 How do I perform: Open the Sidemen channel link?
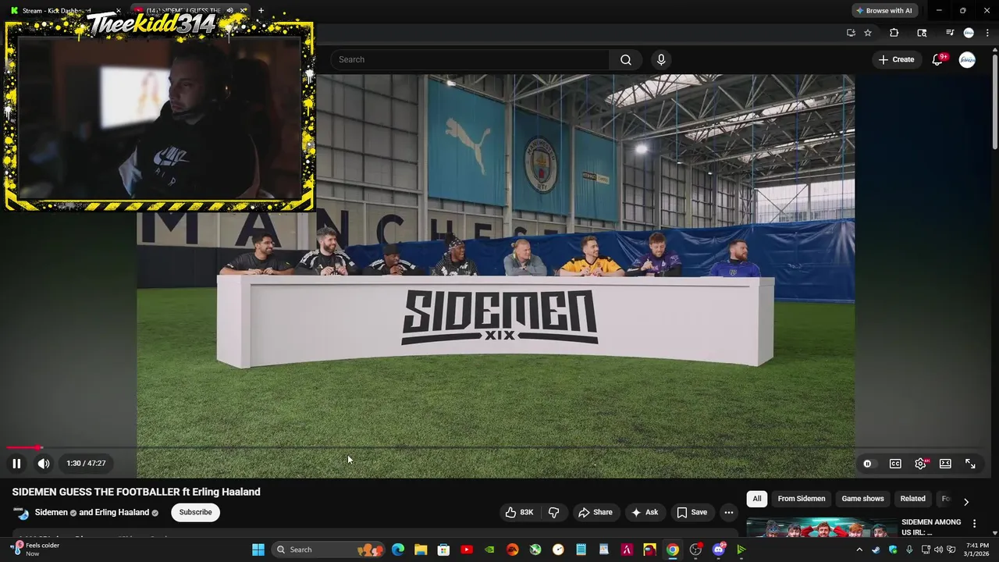coord(51,512)
